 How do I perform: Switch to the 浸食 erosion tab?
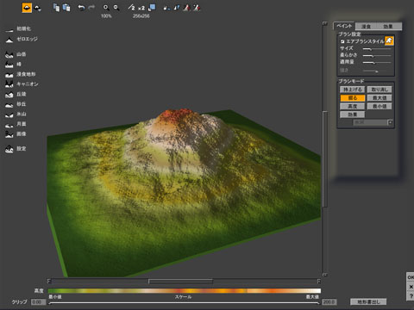coord(366,27)
